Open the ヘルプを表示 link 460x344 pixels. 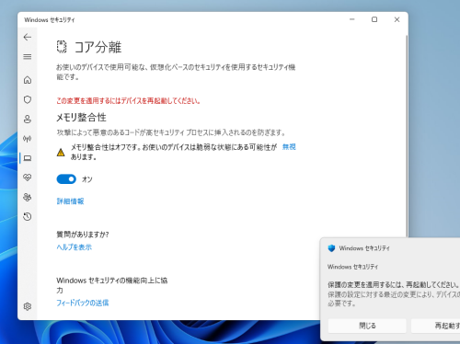coord(74,247)
